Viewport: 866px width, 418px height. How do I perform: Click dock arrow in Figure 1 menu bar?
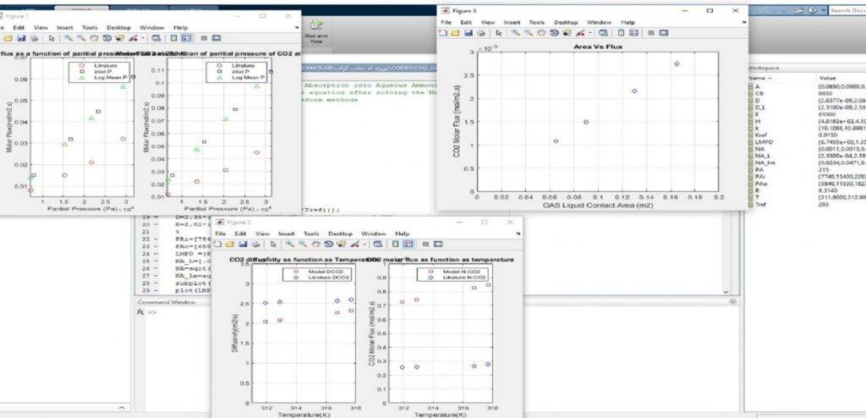[x=297, y=27]
